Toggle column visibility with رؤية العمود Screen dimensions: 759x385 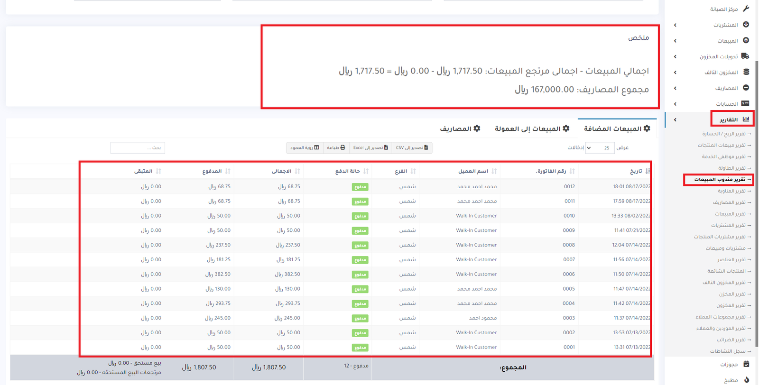coord(305,148)
